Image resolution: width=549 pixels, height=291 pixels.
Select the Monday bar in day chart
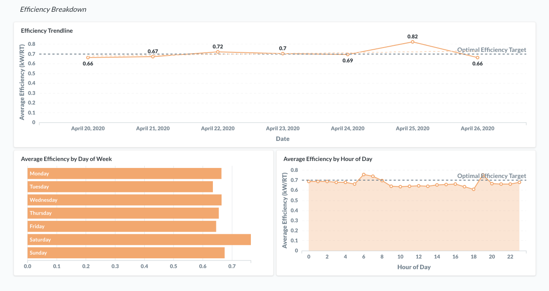click(x=124, y=174)
